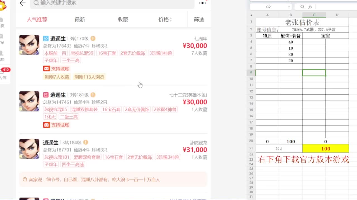Click the formula bar zoom icon

click(302, 7)
